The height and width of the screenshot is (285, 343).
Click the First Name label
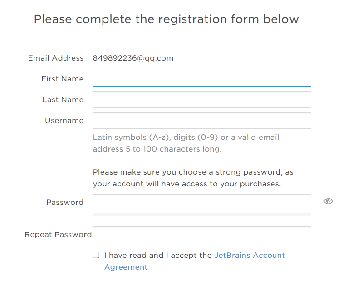point(62,79)
